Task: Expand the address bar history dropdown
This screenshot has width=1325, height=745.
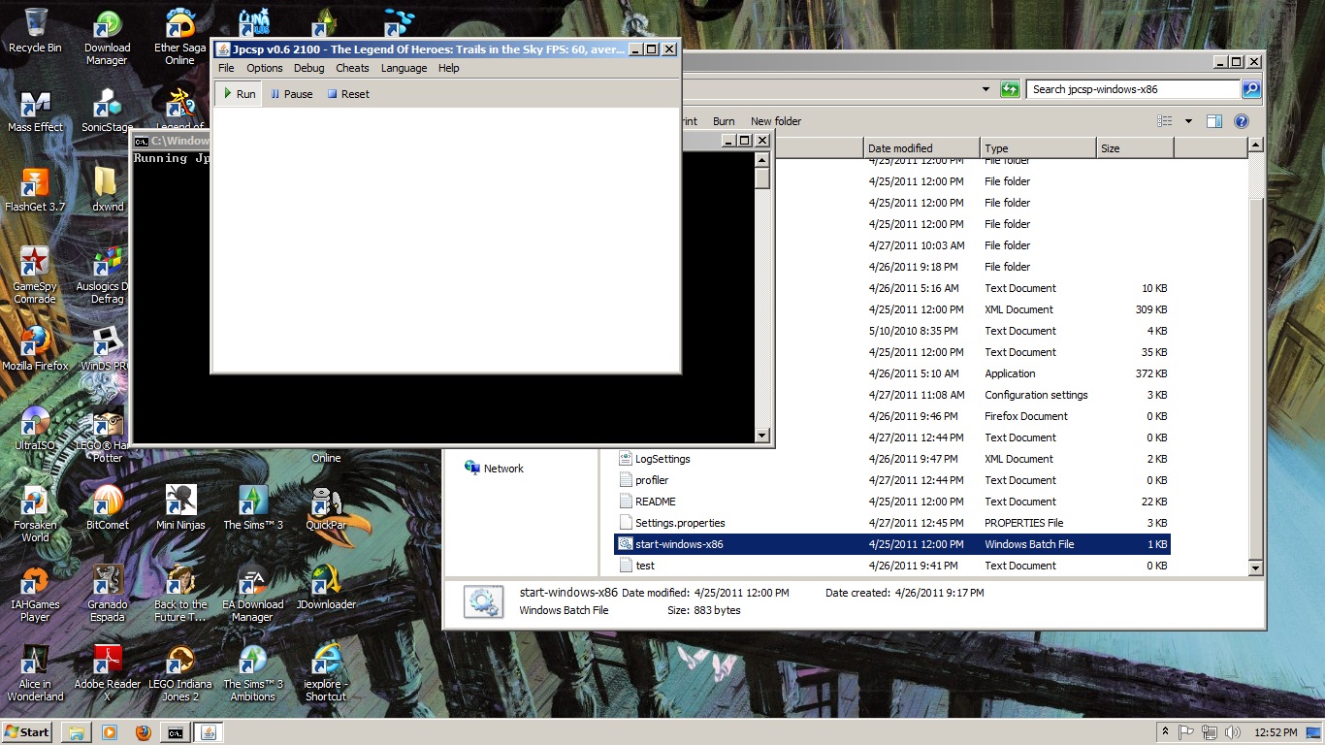Action: point(986,89)
